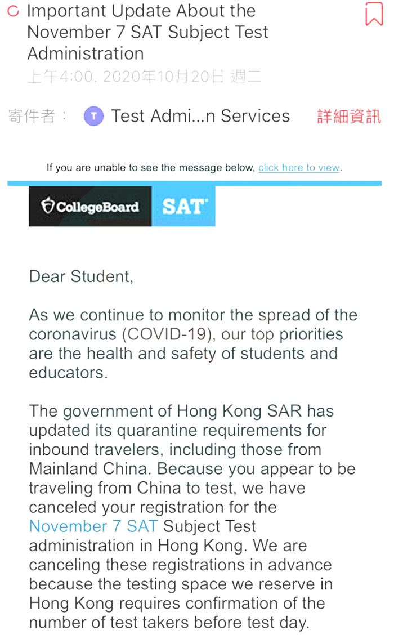Follow the 'November 7 SAT' link
394x639 pixels.
point(93,526)
